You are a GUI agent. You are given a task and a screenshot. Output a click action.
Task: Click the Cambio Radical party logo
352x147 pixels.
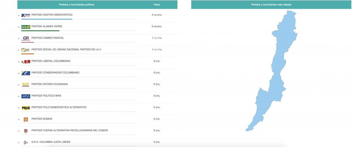click(x=26, y=38)
